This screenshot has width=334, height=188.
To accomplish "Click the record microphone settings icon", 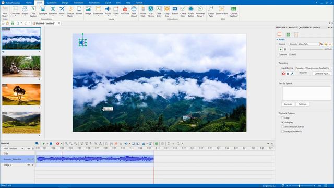I will coord(292,74).
